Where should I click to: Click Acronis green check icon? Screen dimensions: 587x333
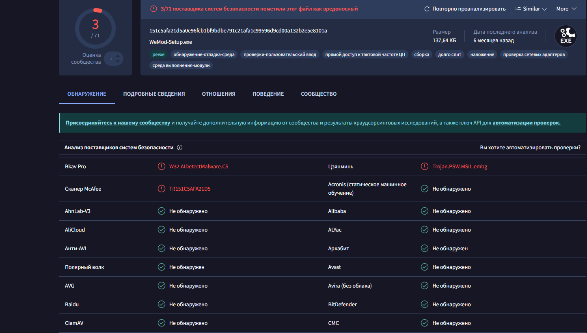(424, 189)
